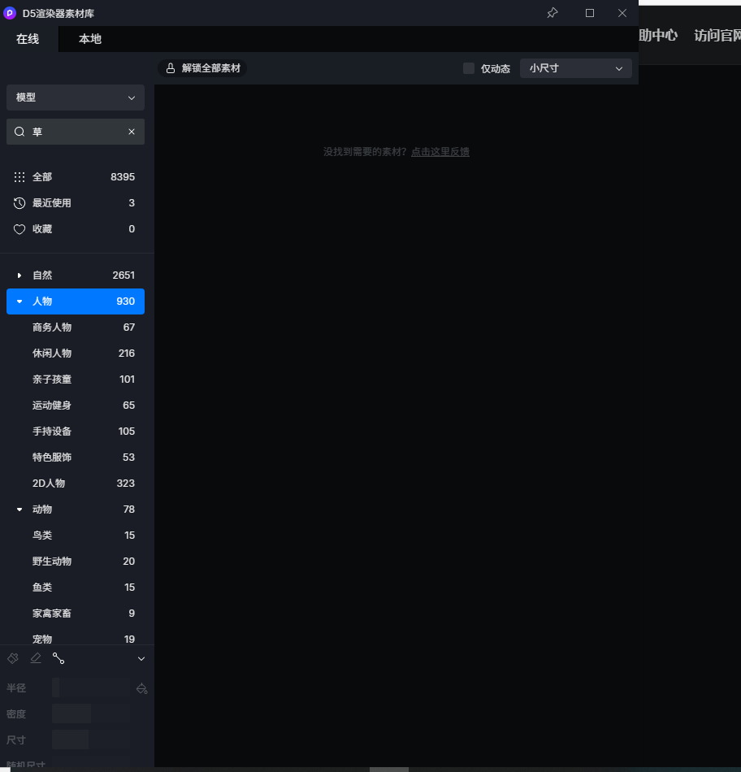Screen dimensions: 741x772
Task: Clear the search box with the X icon
Action: click(x=132, y=132)
